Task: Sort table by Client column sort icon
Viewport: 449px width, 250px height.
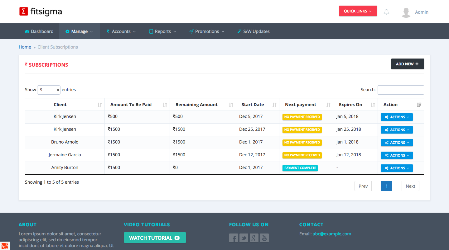Action: pos(100,105)
